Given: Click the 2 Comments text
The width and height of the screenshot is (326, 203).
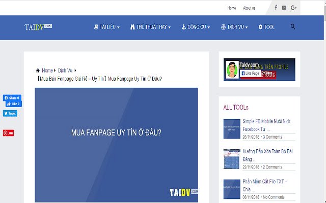Looking at the screenshot, I should click(273, 167).
